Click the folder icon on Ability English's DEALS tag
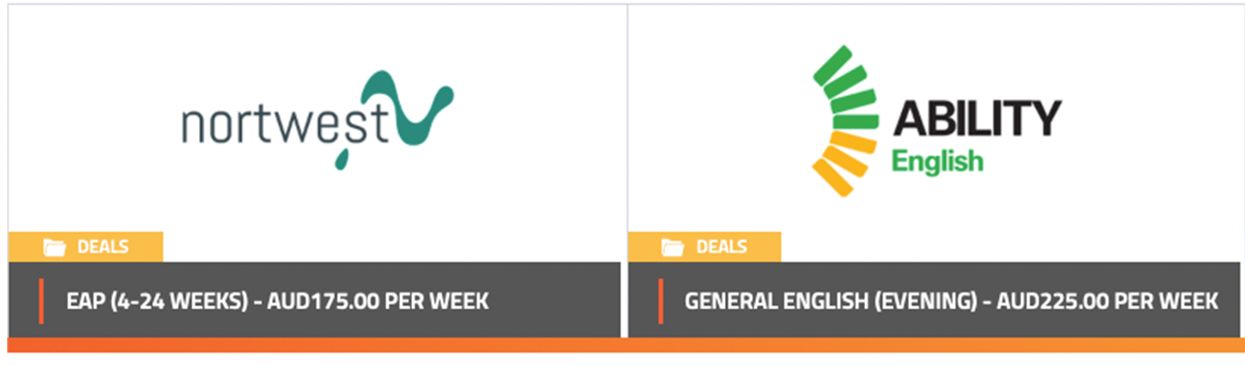This screenshot has width=1245, height=365. [673, 247]
